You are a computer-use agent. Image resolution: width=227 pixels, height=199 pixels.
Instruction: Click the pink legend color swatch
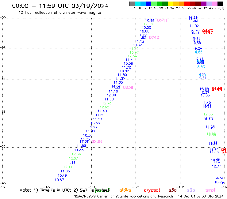(x=215, y=4)
